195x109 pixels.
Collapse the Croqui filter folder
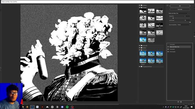(x=140, y=8)
